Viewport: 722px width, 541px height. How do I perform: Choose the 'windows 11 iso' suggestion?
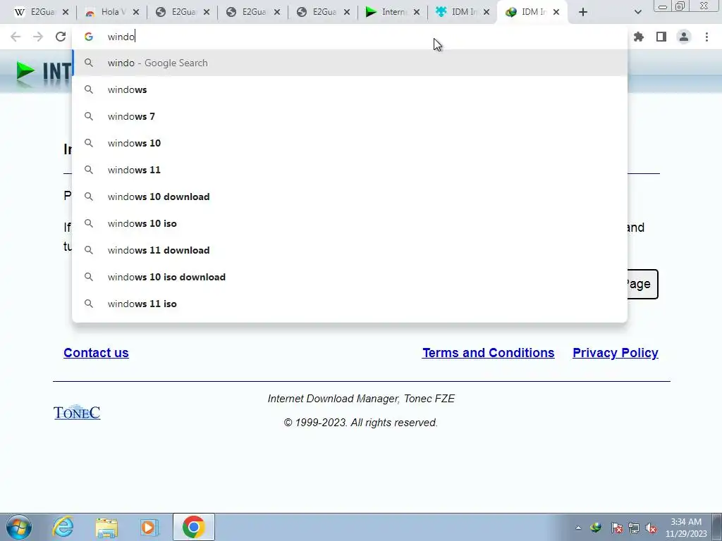pyautogui.click(x=350, y=304)
